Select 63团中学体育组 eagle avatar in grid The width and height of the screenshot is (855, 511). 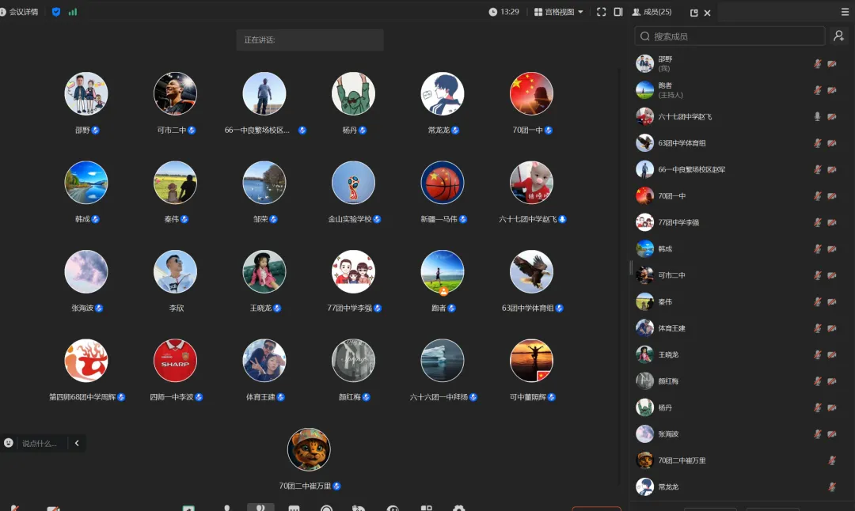click(x=532, y=271)
